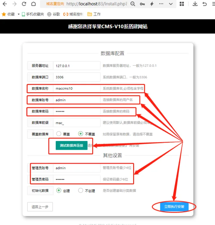215x225 pixels.
Task: Open the three-dots more options icon
Action: click(x=161, y=4)
